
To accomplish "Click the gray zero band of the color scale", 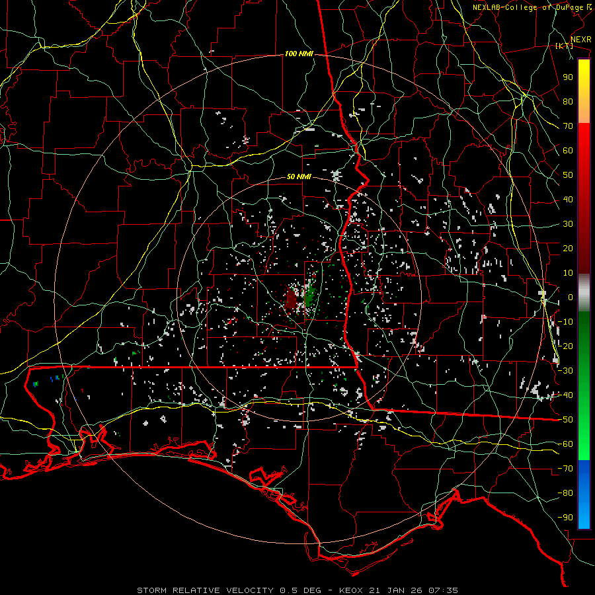I will (x=584, y=293).
